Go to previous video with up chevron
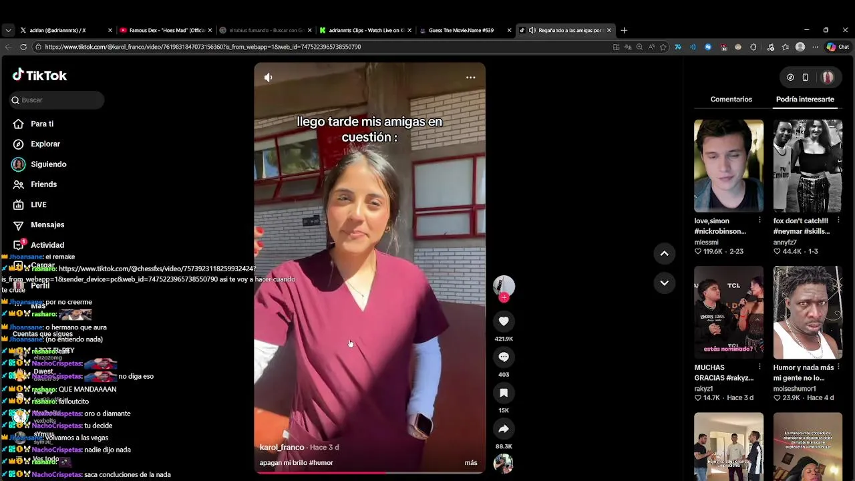The width and height of the screenshot is (855, 481). [x=664, y=253]
